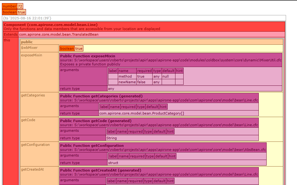Collapse 'Public Function getCategories (generated)' header
The width and height of the screenshot is (297, 185).
click(101, 96)
